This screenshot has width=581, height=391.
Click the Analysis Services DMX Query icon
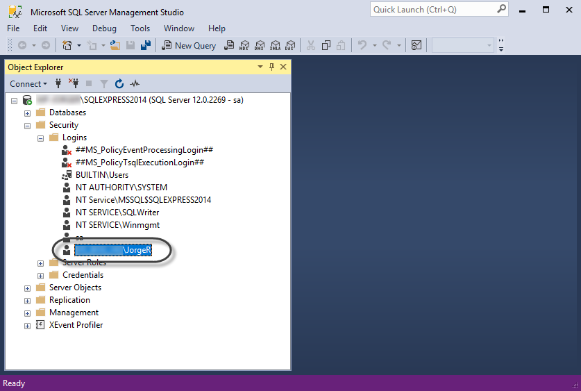pyautogui.click(x=260, y=46)
